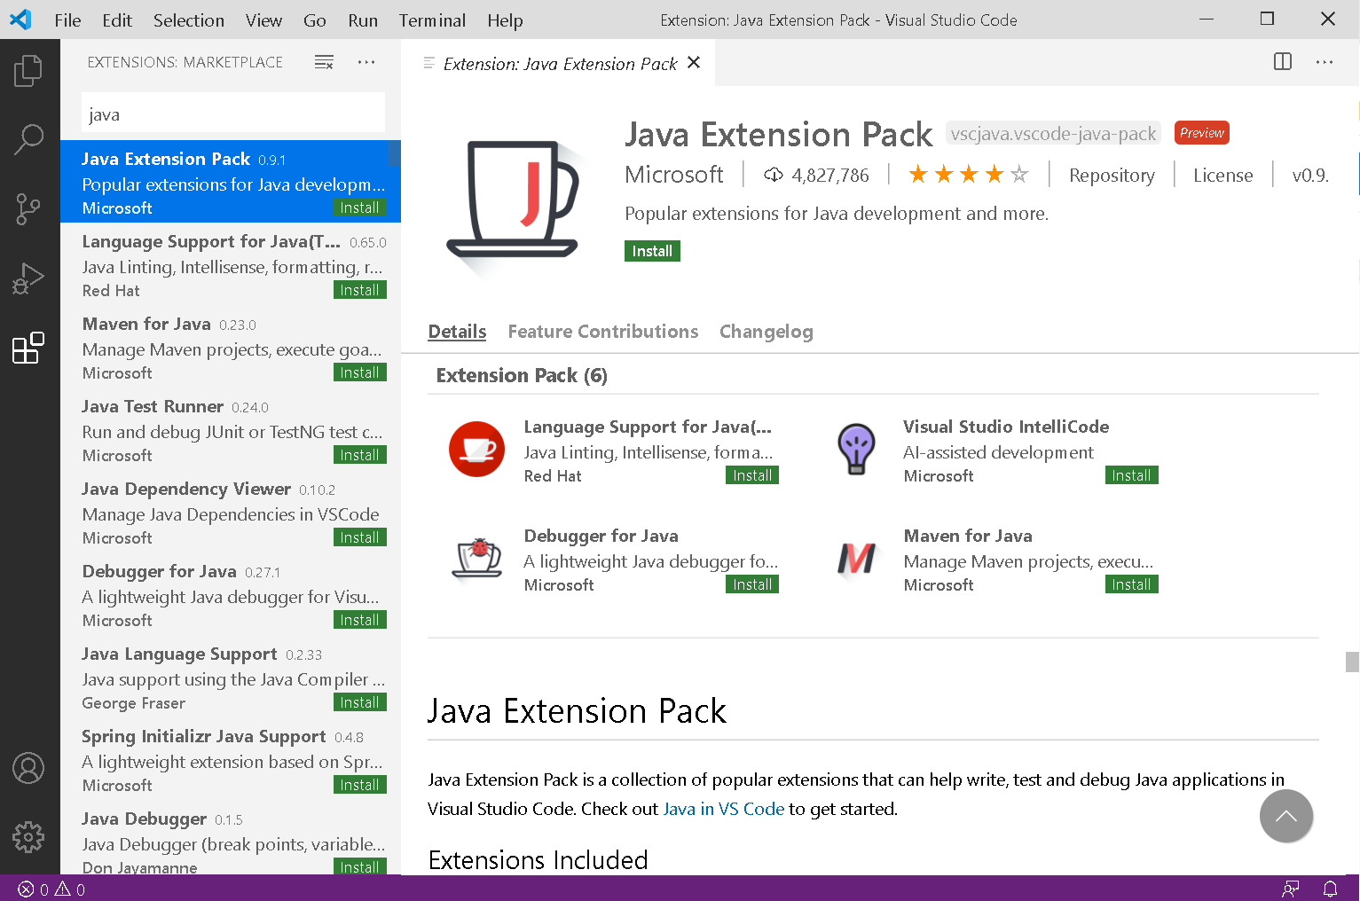Open the Selection menu
1360x901 pixels.
[x=189, y=20]
